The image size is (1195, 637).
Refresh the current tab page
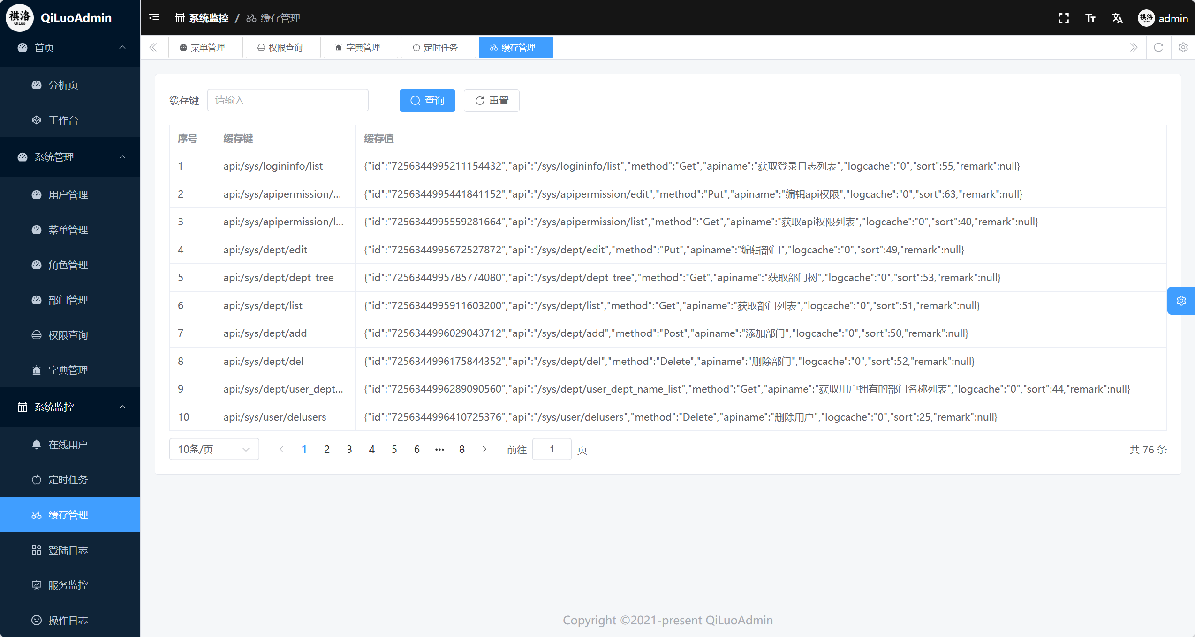[1158, 47]
